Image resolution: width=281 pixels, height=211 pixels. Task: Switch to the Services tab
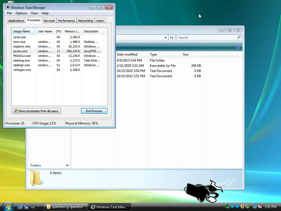point(49,21)
